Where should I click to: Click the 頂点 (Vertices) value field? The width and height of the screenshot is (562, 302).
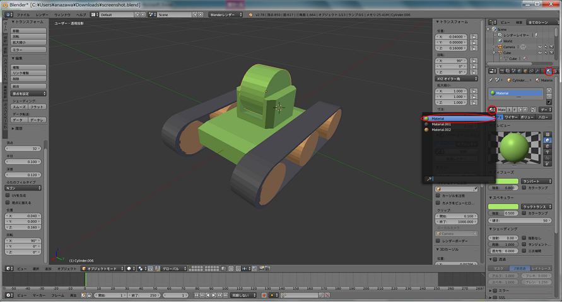pos(24,148)
